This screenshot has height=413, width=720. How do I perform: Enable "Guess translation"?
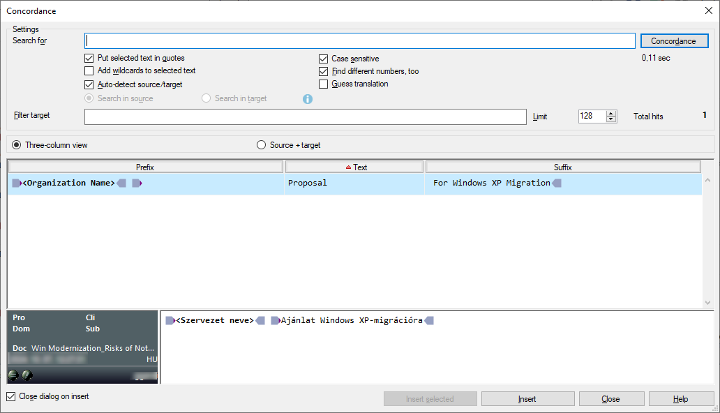[323, 84]
